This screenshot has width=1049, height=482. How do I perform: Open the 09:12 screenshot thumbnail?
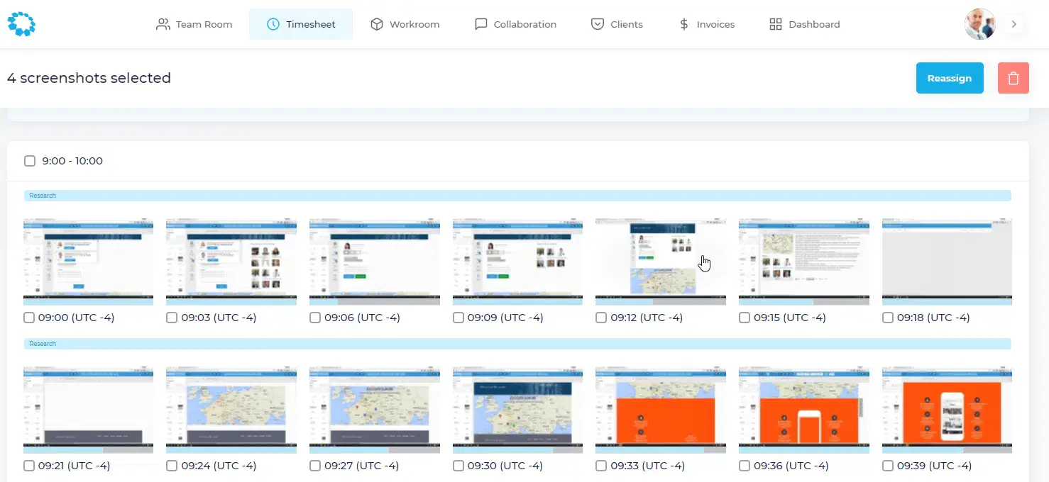coord(660,257)
